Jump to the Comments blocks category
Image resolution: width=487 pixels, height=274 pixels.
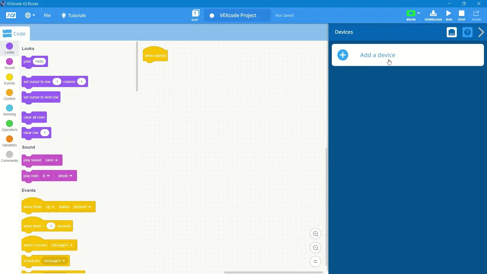coord(10,157)
